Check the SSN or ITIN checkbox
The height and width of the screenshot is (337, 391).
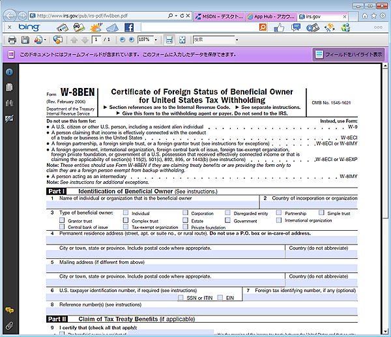tap(181, 297)
